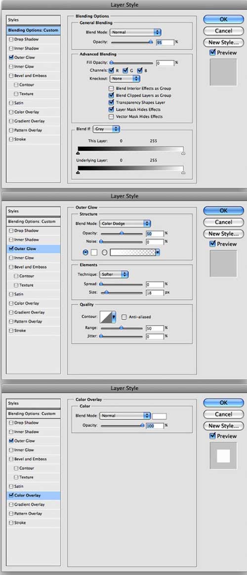Click the General Blending Opacity slider handle
Image resolution: width=247 pixels, height=575 pixels.
pos(150,42)
